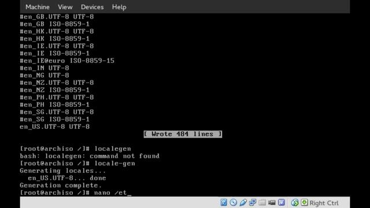Image resolution: width=370 pixels, height=208 pixels.
Task: Click the purple virtualization features icon
Action: (282, 202)
